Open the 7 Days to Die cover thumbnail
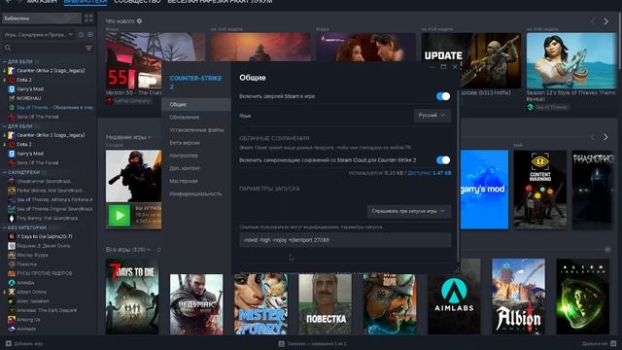This screenshot has height=350, width=622. (x=132, y=296)
